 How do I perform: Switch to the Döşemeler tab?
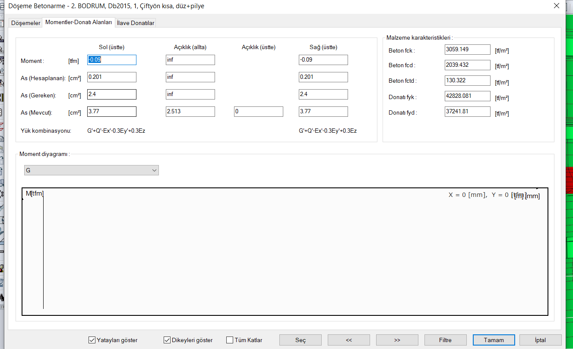coord(25,23)
